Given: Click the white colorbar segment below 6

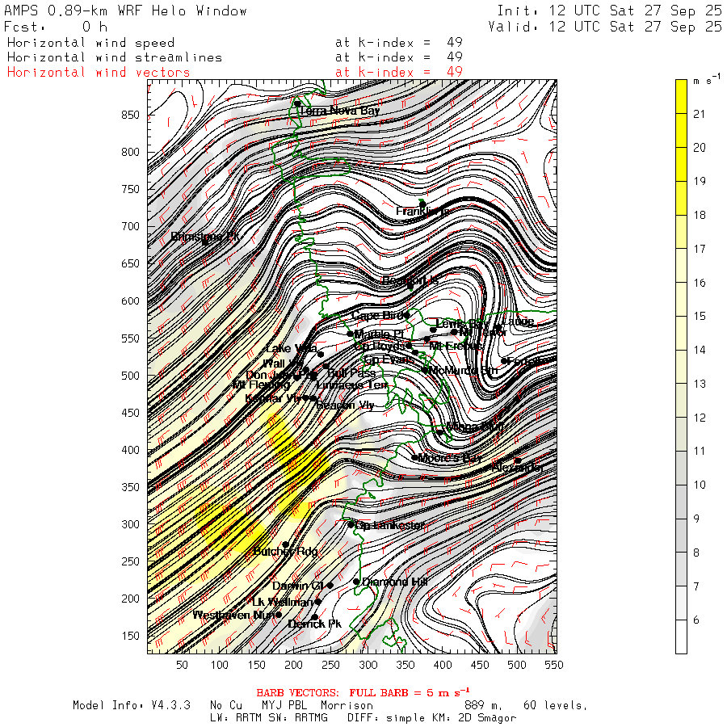Looking at the screenshot, I should tap(681, 637).
